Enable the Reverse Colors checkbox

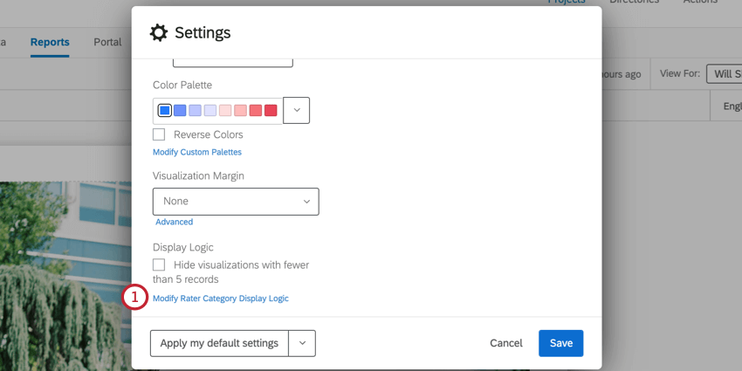(x=159, y=134)
